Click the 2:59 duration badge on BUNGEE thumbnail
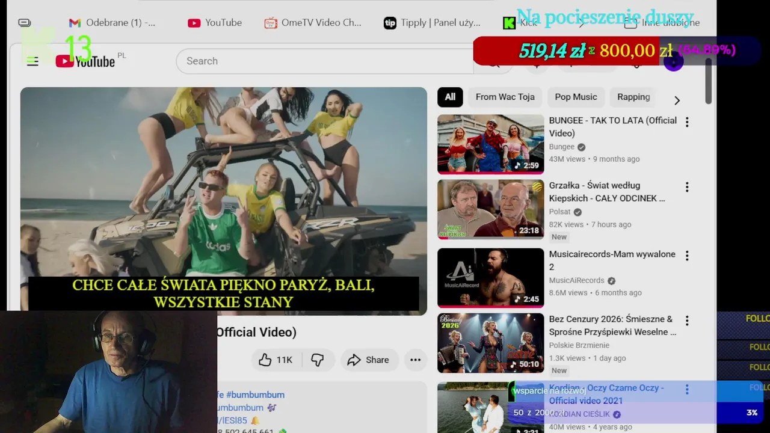 tap(527, 165)
